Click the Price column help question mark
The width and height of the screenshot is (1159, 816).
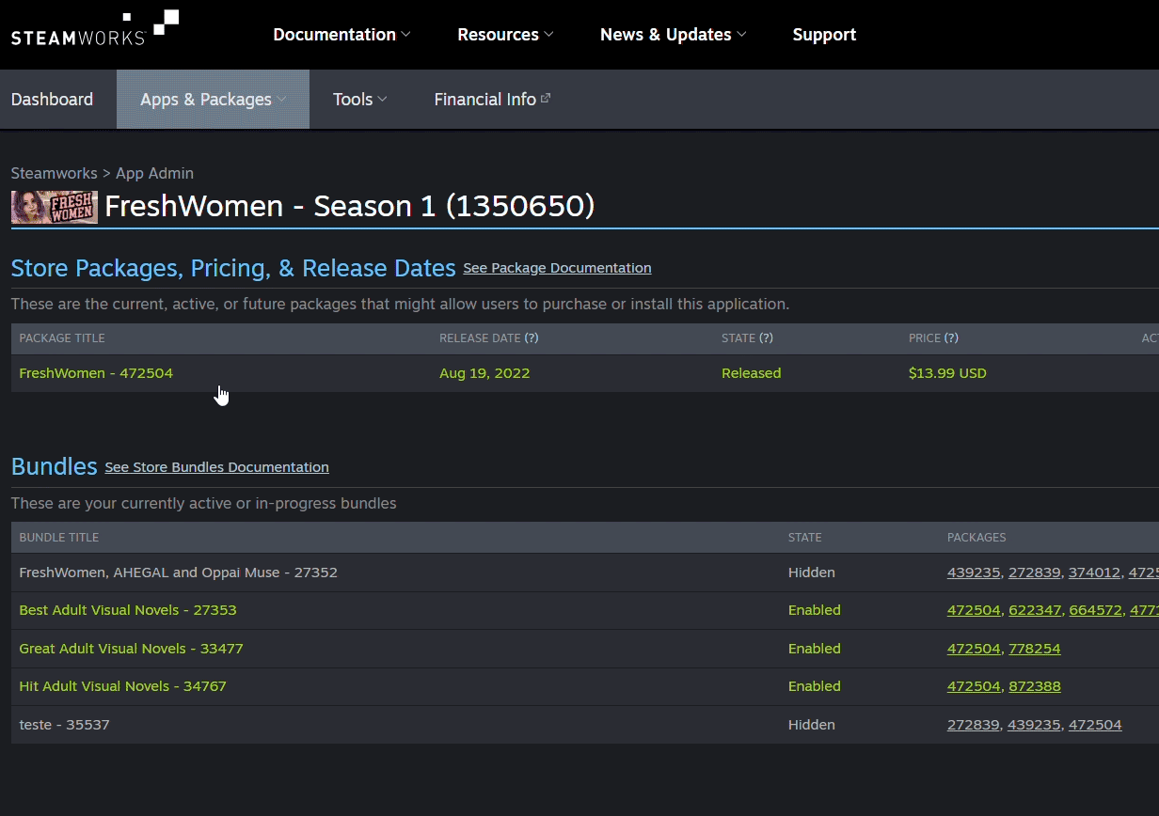click(951, 338)
